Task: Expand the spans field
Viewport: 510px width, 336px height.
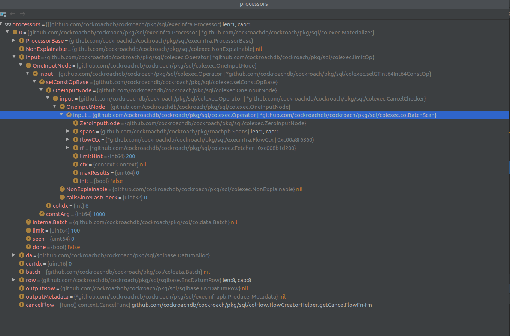Action: tap(68, 131)
